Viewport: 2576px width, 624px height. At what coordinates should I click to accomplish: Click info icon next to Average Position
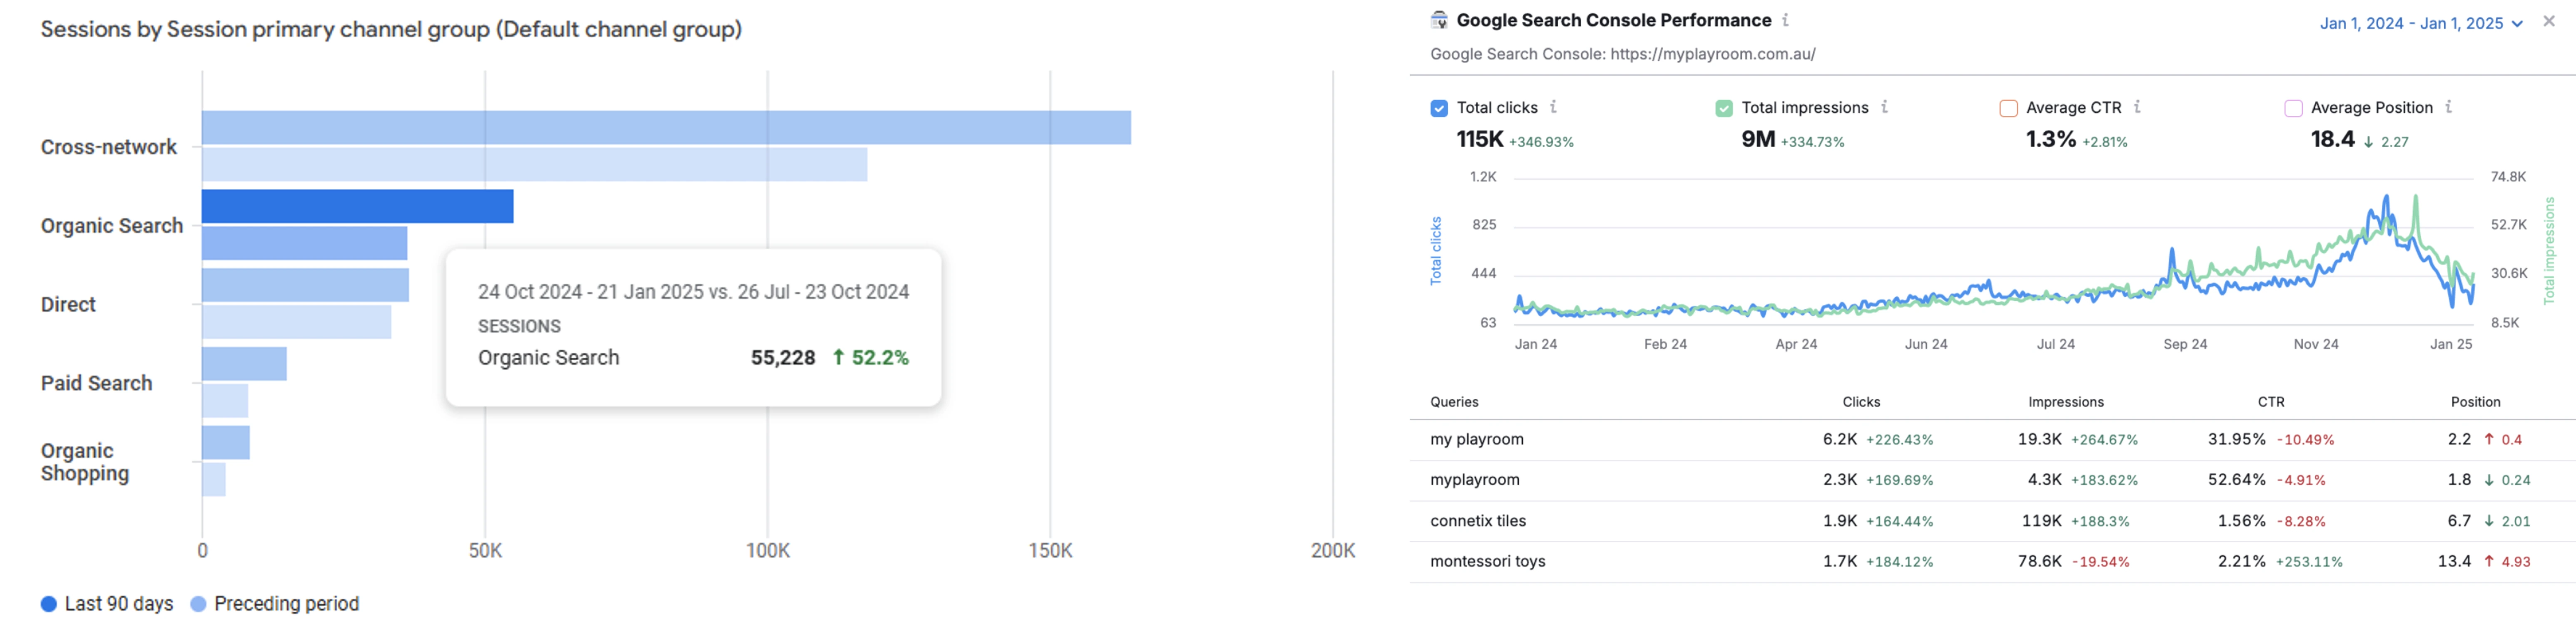(2448, 107)
